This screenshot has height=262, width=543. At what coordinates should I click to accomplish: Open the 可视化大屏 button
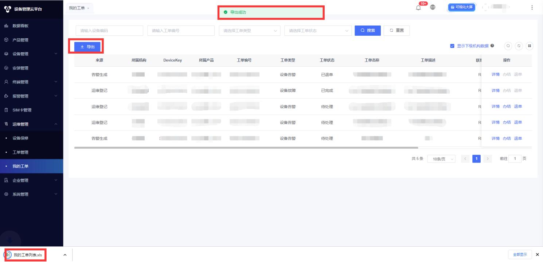pyautogui.click(x=462, y=7)
